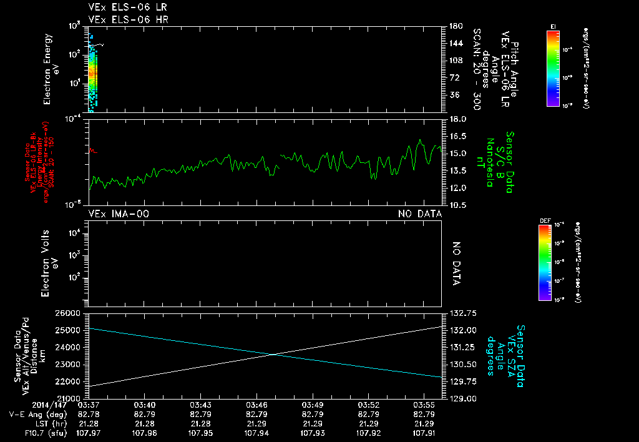Click the 107.94 F10.7 value
639x442 pixels.
point(256,433)
